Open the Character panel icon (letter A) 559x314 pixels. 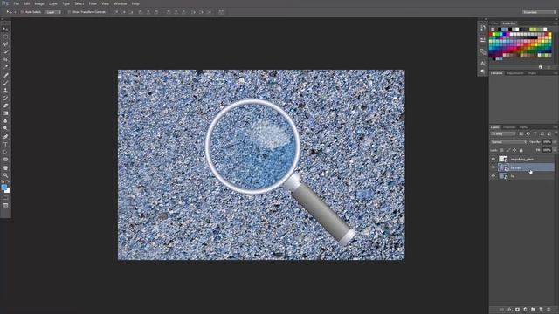click(483, 63)
